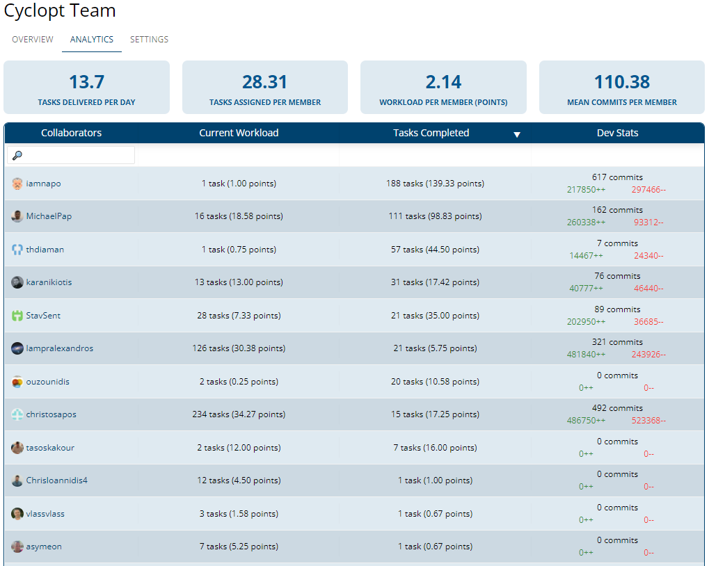The image size is (709, 566).
Task: Open StavSent collaborator name
Action: (x=43, y=315)
